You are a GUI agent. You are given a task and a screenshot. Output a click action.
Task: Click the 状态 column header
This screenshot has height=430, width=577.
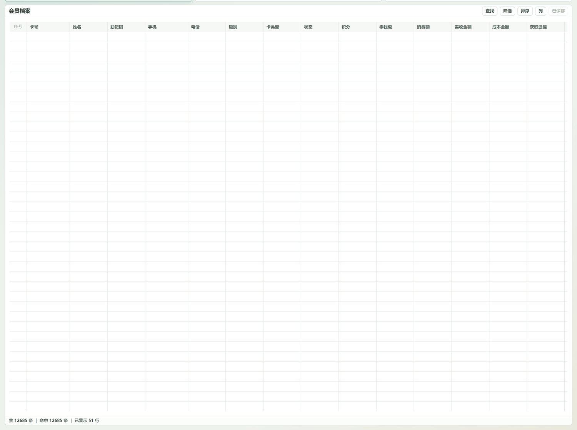click(x=320, y=27)
